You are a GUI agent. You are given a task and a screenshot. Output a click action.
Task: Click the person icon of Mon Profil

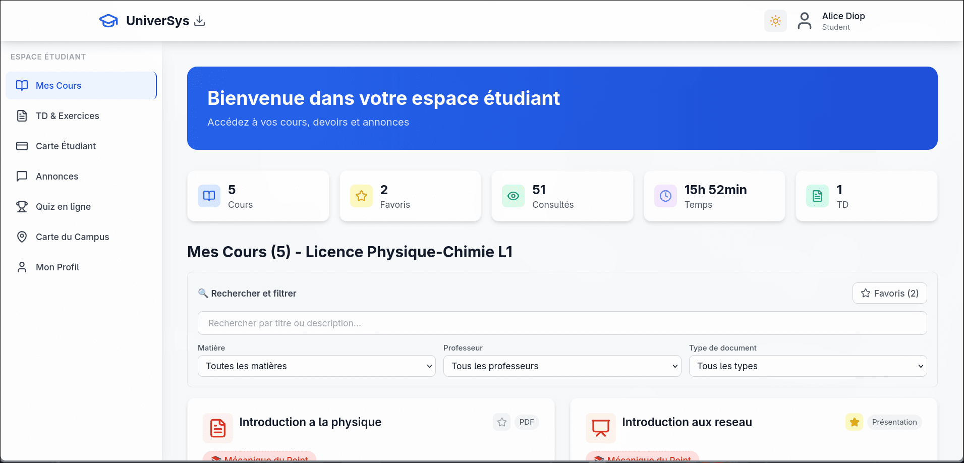(x=22, y=267)
